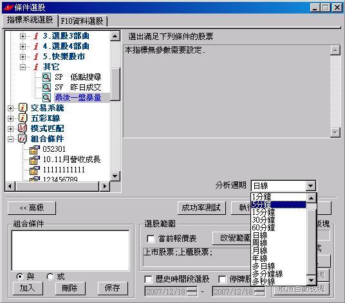Select magnifier icon next to 最後一盤暴量
The width and height of the screenshot is (345, 303).
coord(46,98)
